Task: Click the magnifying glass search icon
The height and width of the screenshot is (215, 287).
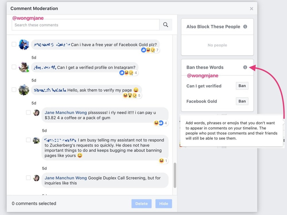Action: [x=166, y=25]
